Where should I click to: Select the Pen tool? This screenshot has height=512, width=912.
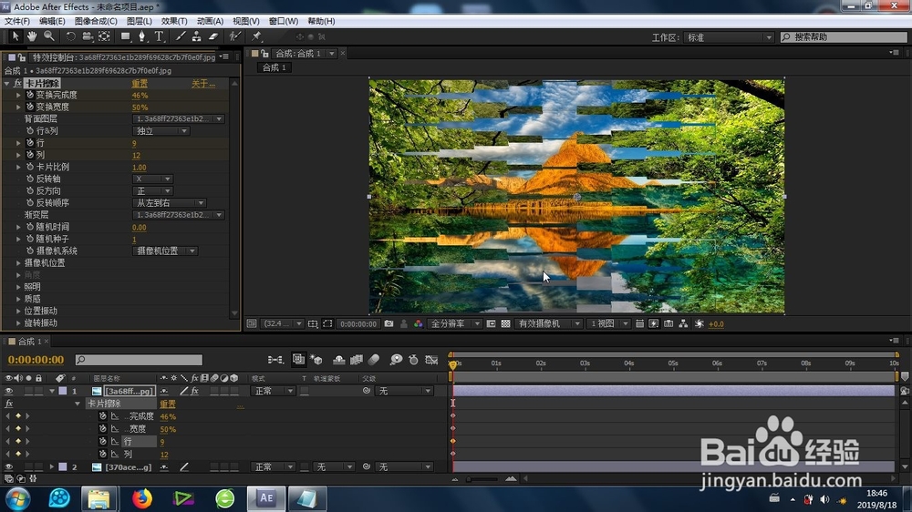[141, 36]
